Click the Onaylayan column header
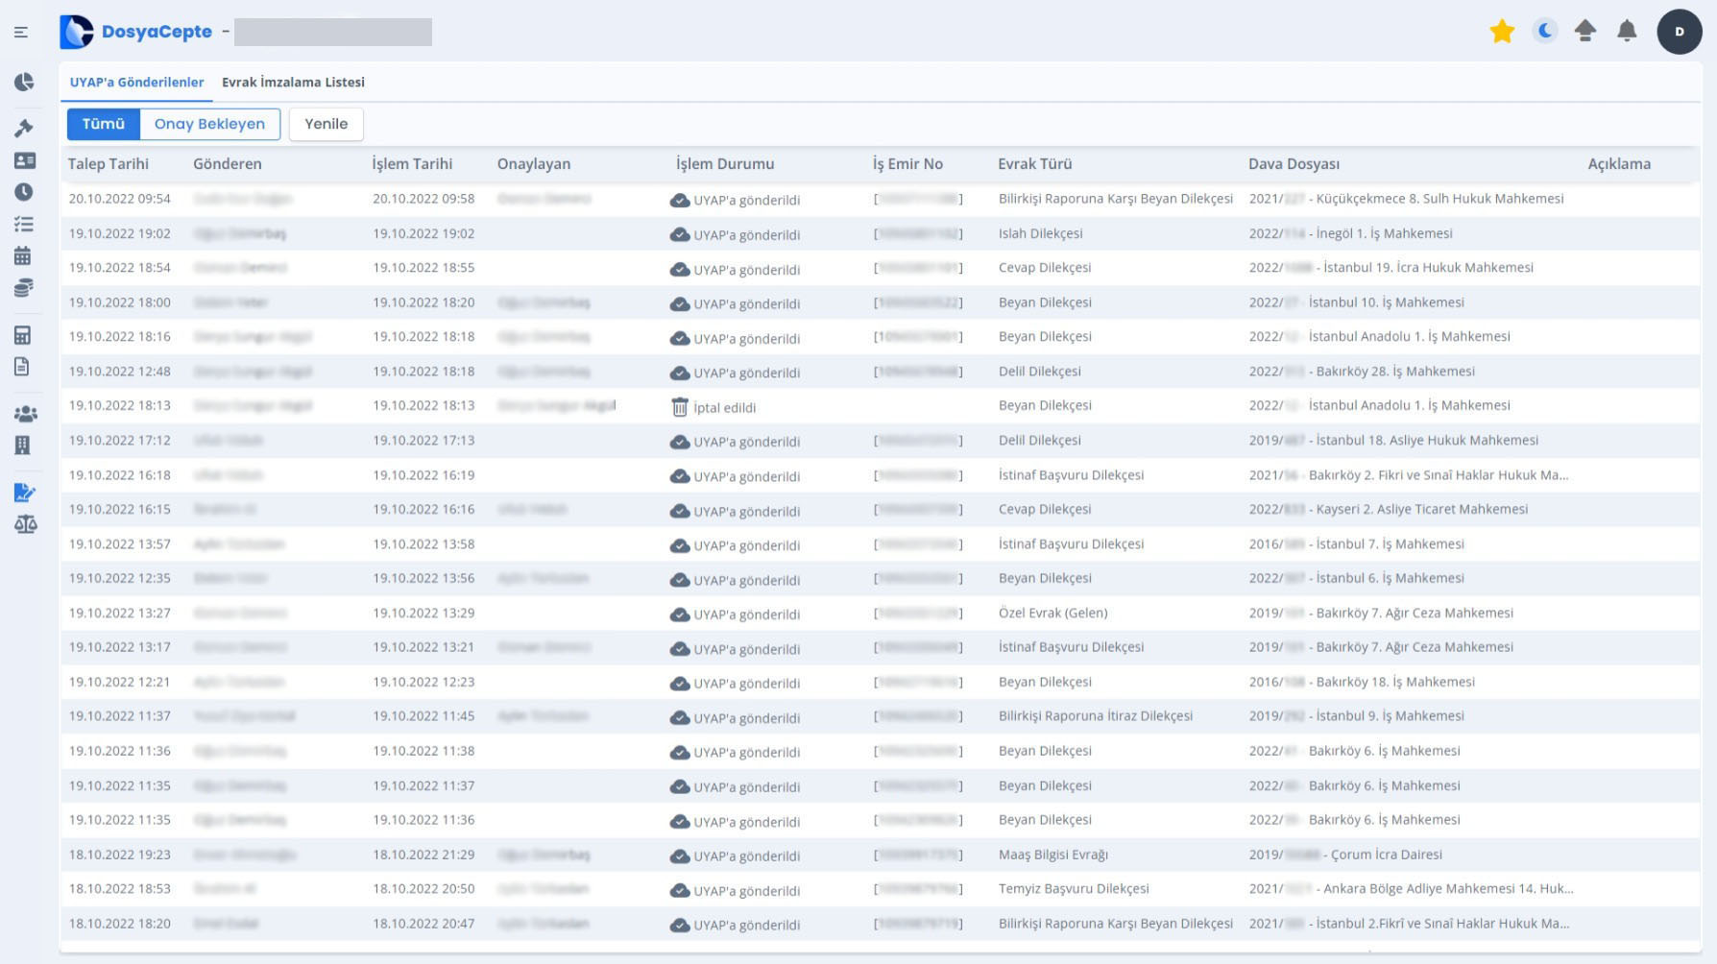Image resolution: width=1717 pixels, height=964 pixels. tap(534, 164)
